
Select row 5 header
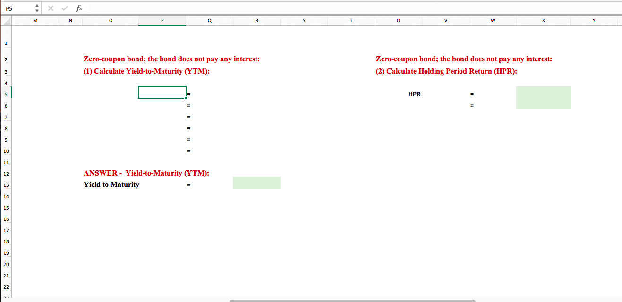coord(6,94)
